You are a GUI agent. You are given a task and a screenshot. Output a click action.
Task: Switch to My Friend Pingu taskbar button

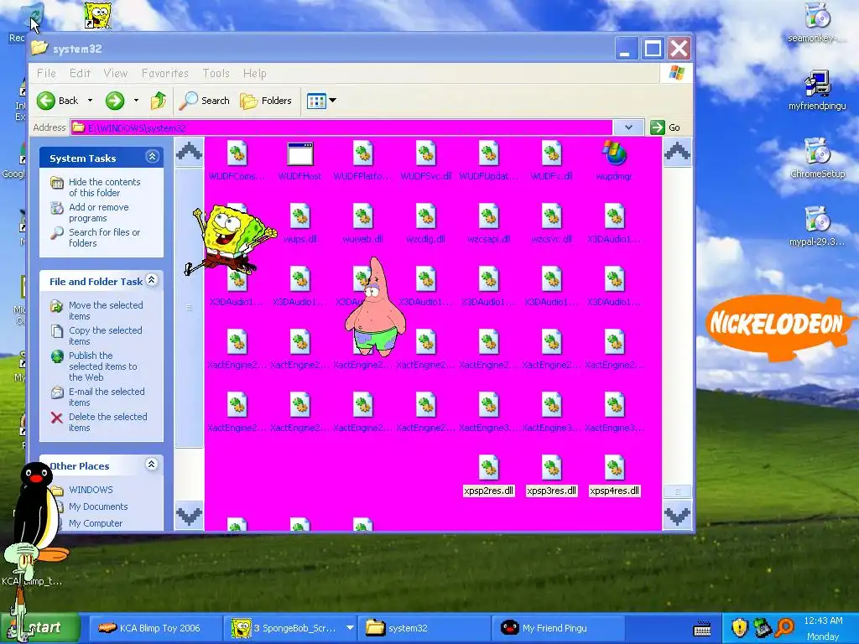(x=559, y=628)
